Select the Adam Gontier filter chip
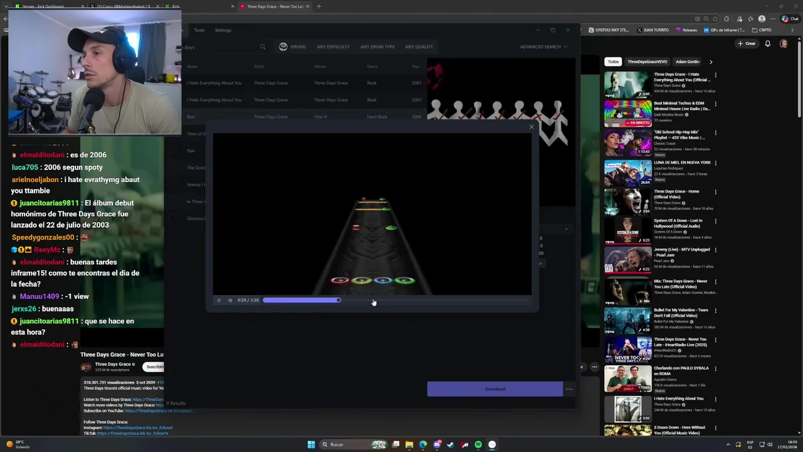Screen dimensions: 803x452 [688, 62]
